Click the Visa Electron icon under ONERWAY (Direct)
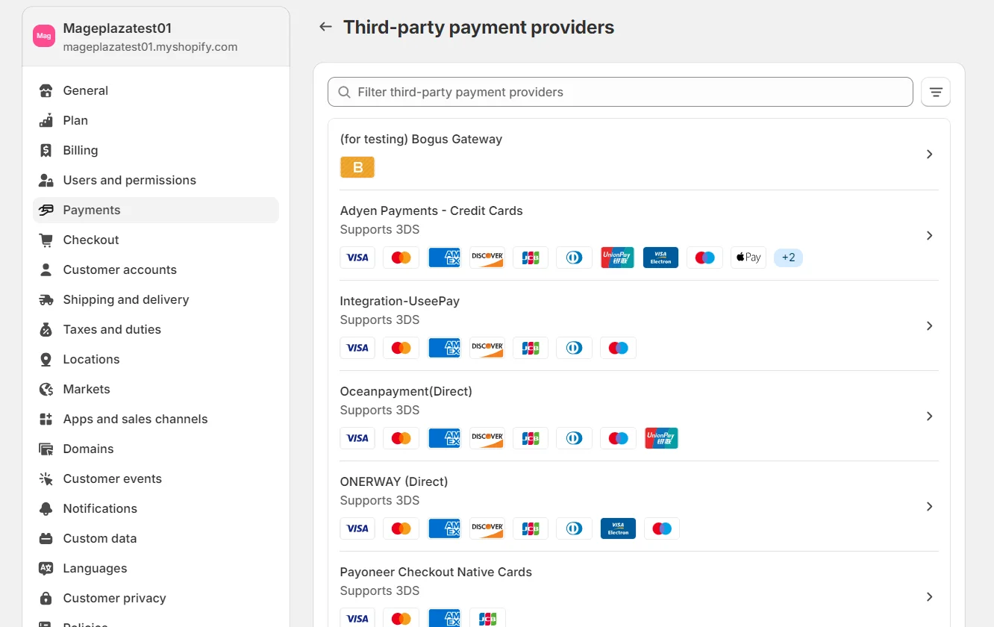 click(618, 528)
